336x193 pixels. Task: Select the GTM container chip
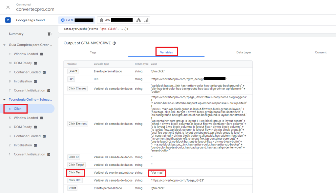pos(77,20)
